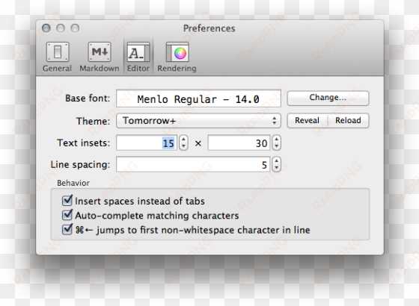Image resolution: width=419 pixels, height=306 pixels.
Task: Click the stepper beside the 15 inset
Action: tap(183, 143)
